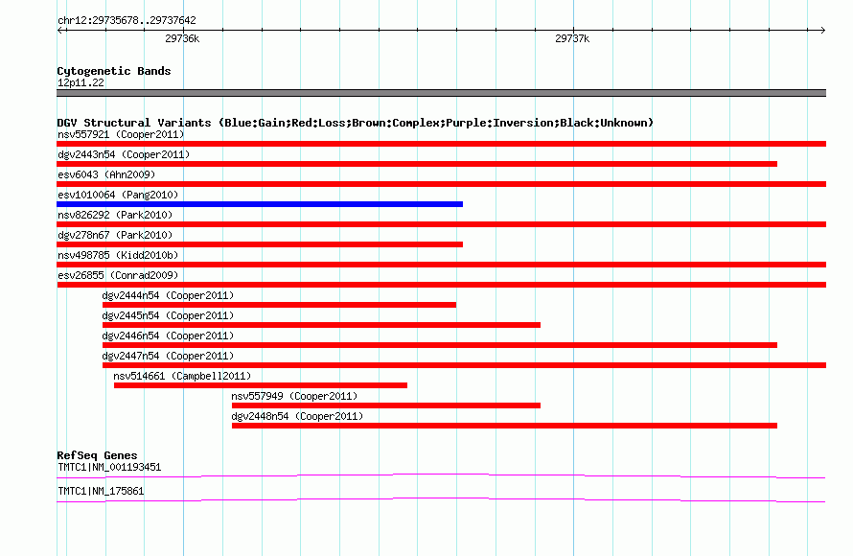Click the magenta line of TMTC1|NM_001193451
Screen dimensions: 853x556
[x=441, y=476]
